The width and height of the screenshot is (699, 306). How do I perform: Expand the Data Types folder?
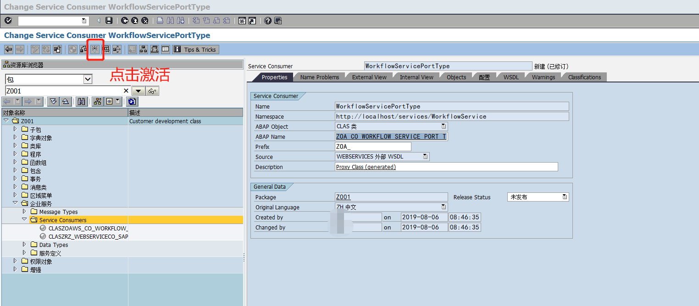24,245
